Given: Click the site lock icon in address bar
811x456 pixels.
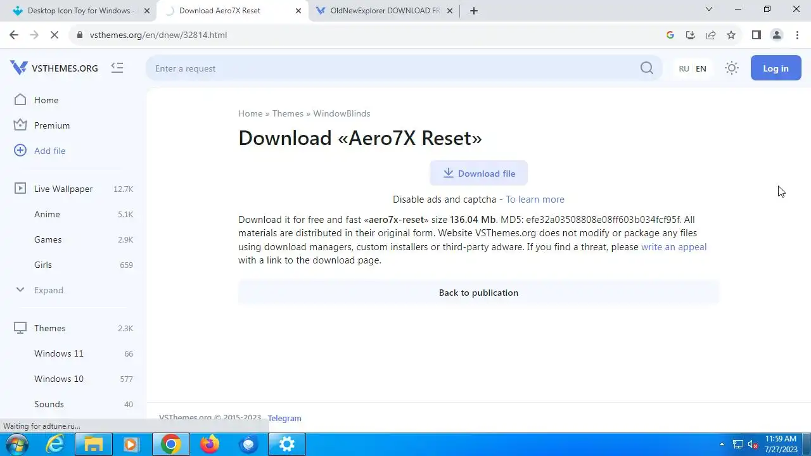Looking at the screenshot, I should (x=80, y=35).
